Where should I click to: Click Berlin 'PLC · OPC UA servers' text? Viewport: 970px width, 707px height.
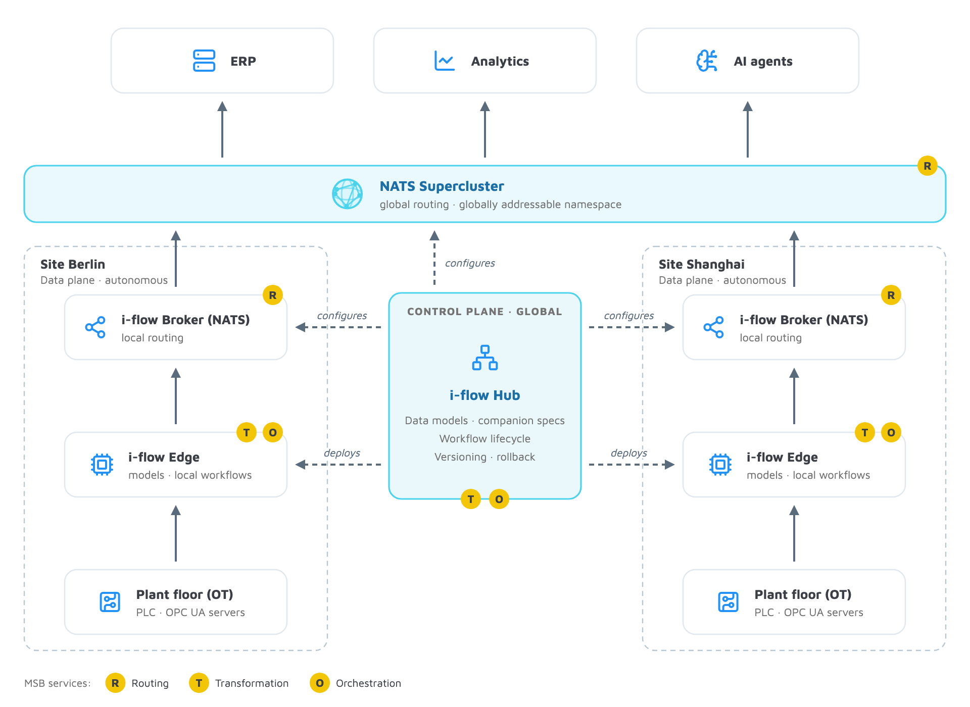(190, 613)
